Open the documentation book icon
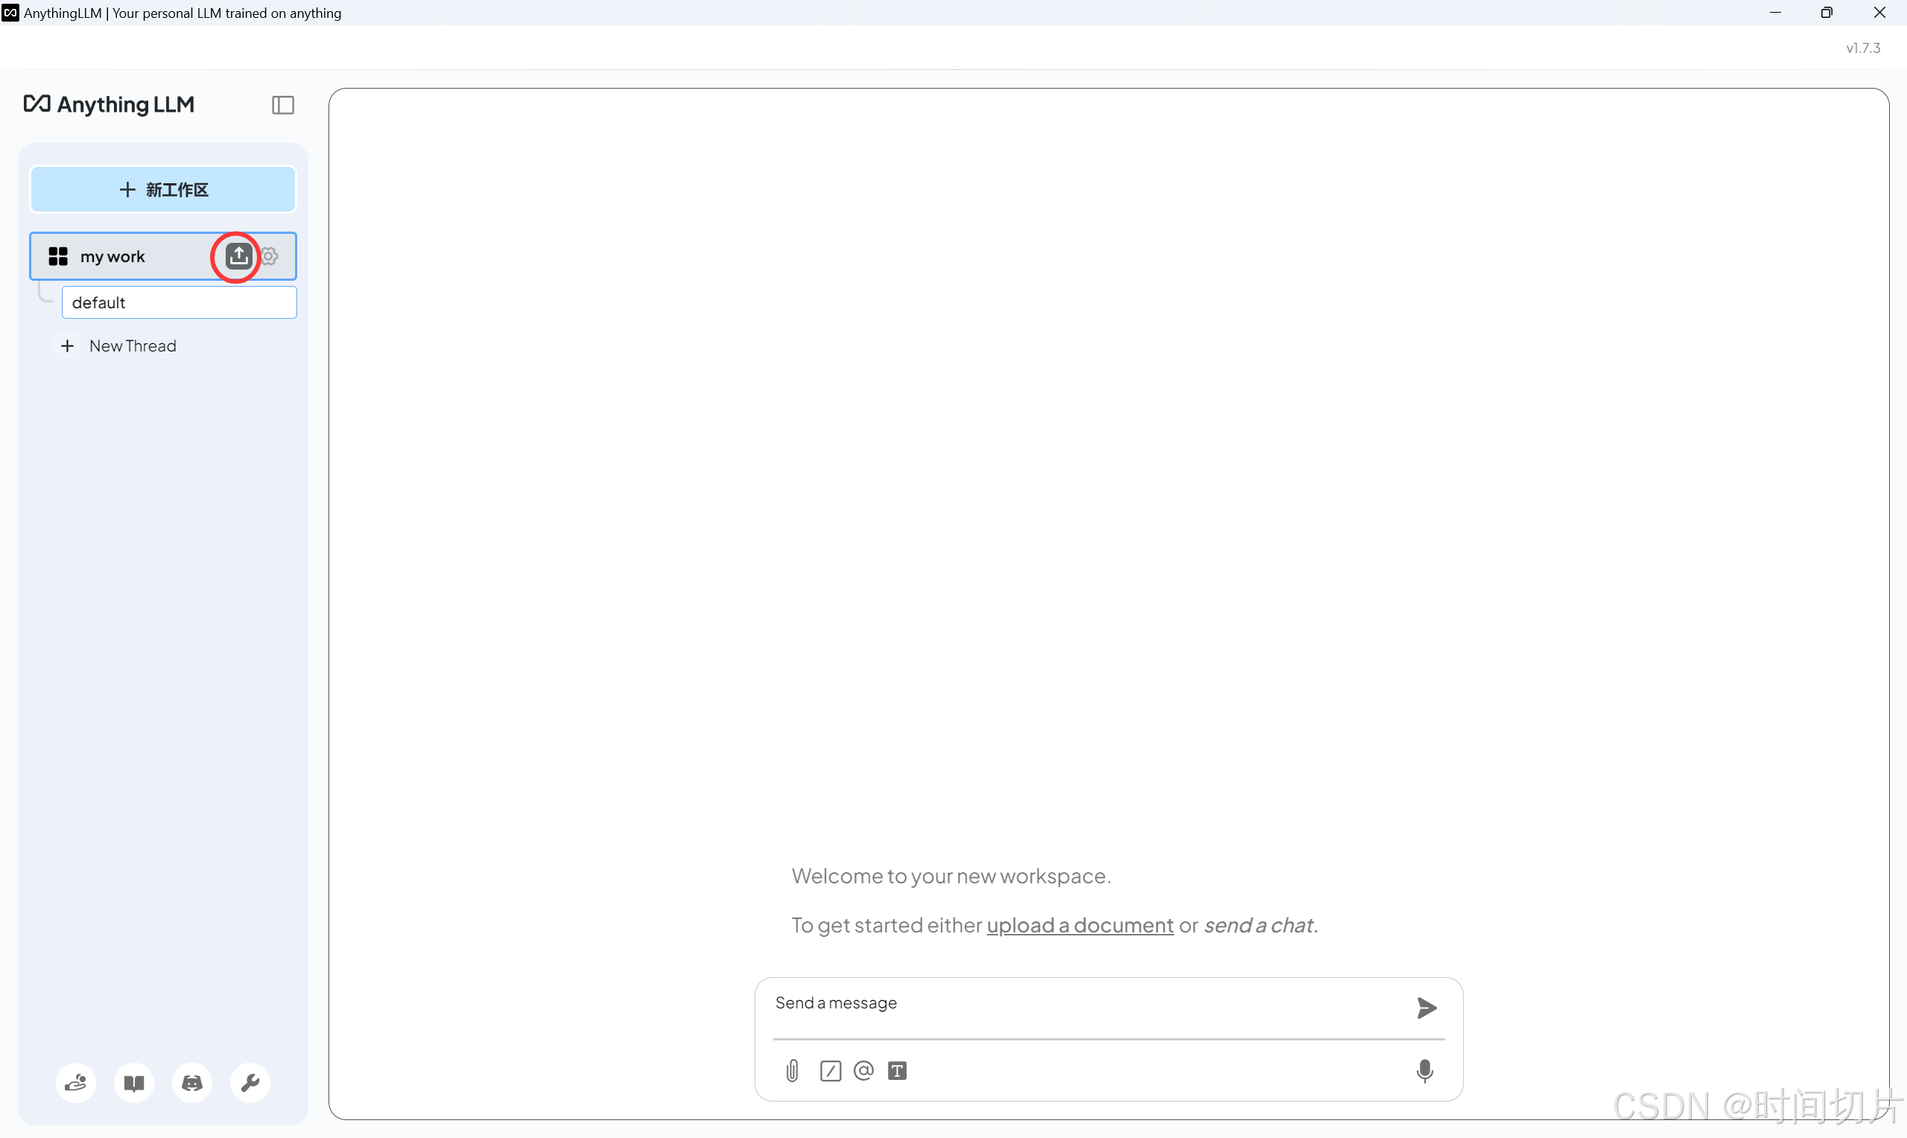 134,1083
